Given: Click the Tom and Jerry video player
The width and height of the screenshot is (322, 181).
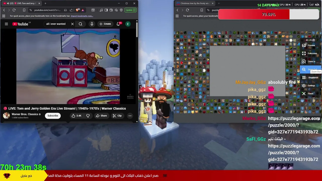Looking at the screenshot, I should (68, 66).
